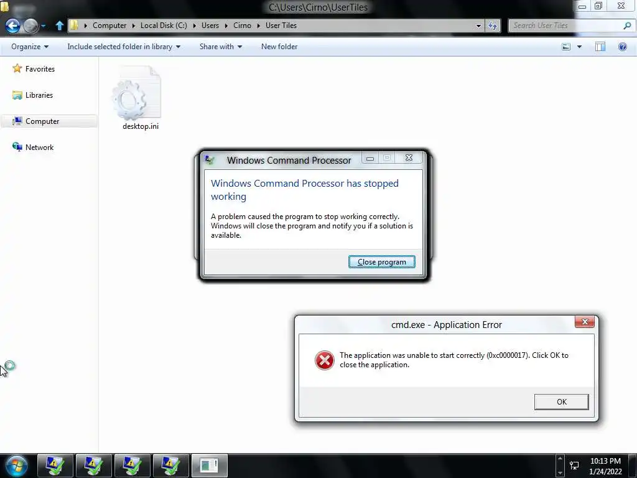Select Users in the breadcrumb path
This screenshot has width=637, height=478.
tap(210, 25)
